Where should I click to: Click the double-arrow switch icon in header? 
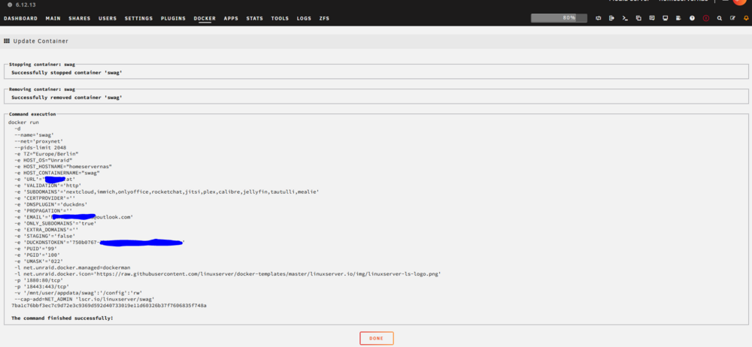598,18
